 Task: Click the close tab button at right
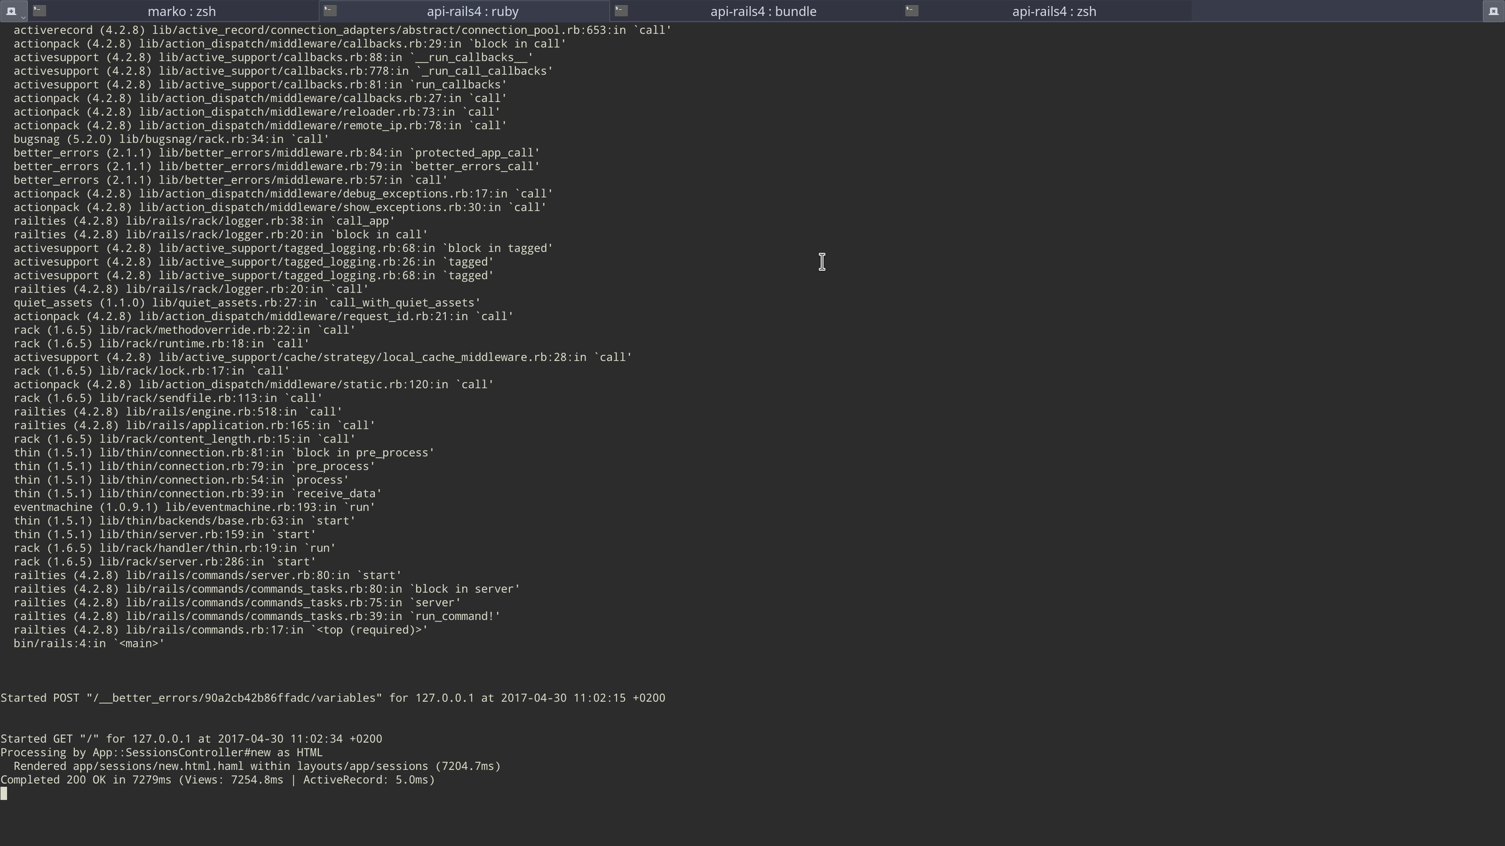coord(1493,11)
